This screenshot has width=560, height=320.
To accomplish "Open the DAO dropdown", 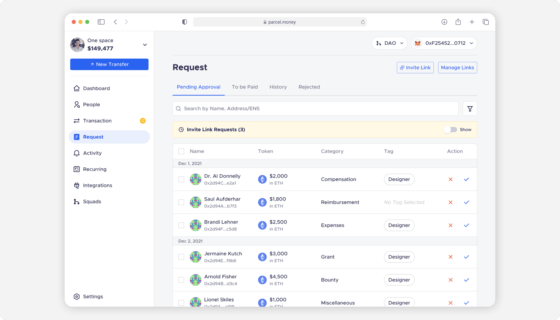I will pos(389,43).
